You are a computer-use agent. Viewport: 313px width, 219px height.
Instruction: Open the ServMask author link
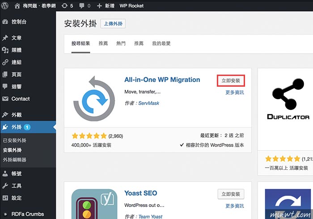point(149,103)
